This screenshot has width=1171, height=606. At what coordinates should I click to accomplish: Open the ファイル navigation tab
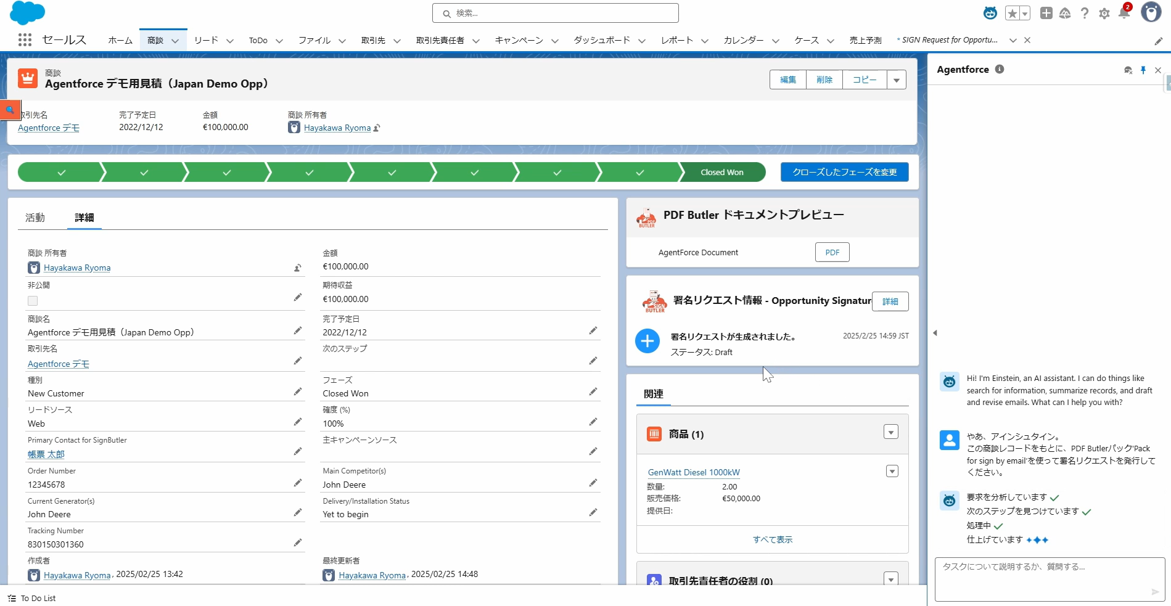pyautogui.click(x=314, y=40)
